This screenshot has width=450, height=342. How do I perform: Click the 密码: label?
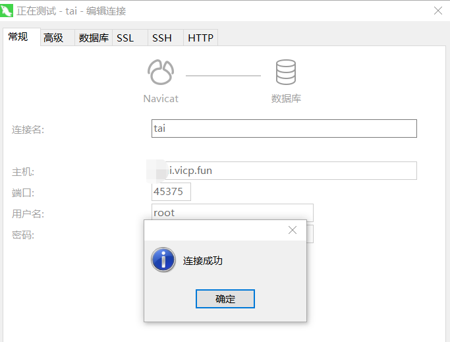pyautogui.click(x=23, y=235)
